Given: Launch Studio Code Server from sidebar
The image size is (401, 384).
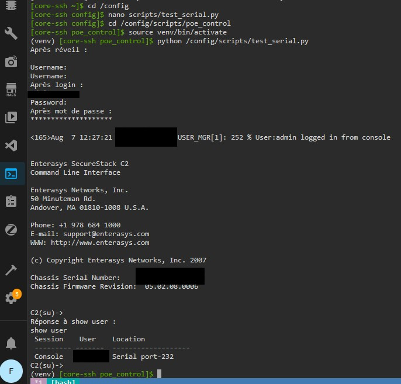Looking at the screenshot, I should point(11,146).
